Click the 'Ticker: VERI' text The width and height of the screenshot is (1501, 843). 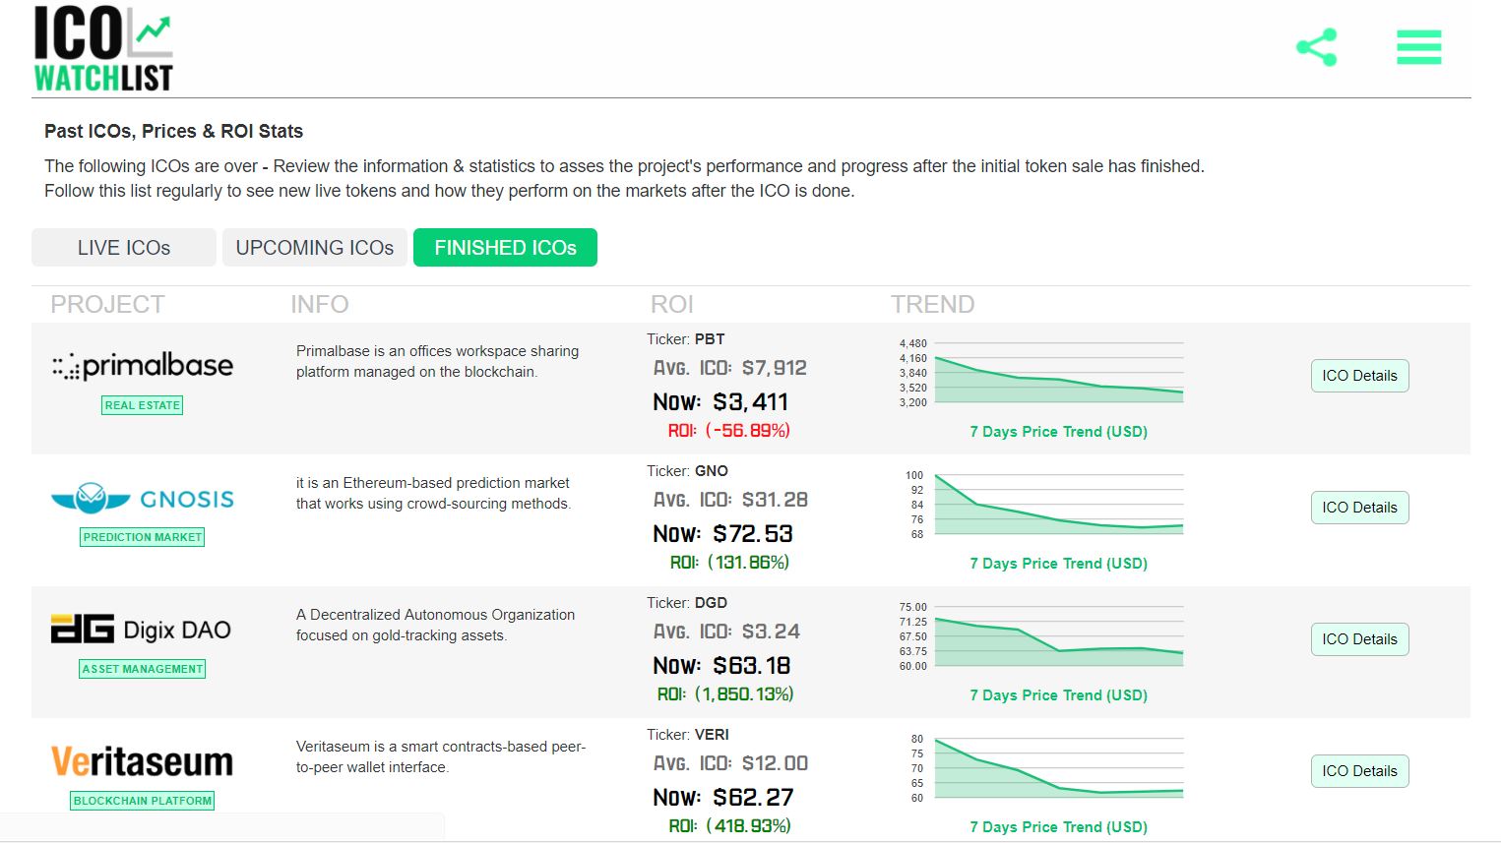point(688,735)
